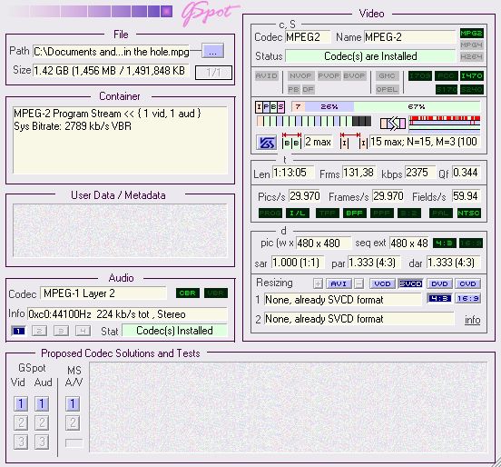
Task: Click the Fields/s 59.94 value
Action: [x=466, y=195]
